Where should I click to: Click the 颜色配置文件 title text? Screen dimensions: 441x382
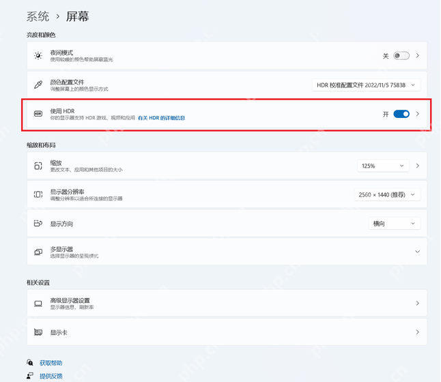(x=67, y=82)
